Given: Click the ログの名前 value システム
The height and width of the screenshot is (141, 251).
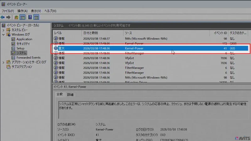Looking at the screenshot, I should point(100,124).
